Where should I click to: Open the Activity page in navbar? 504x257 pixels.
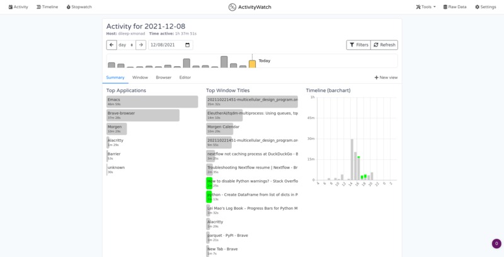(18, 7)
